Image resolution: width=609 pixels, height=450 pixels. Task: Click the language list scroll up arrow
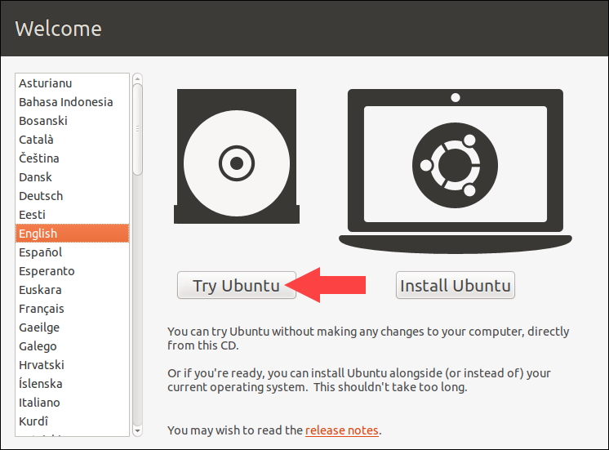tap(137, 79)
